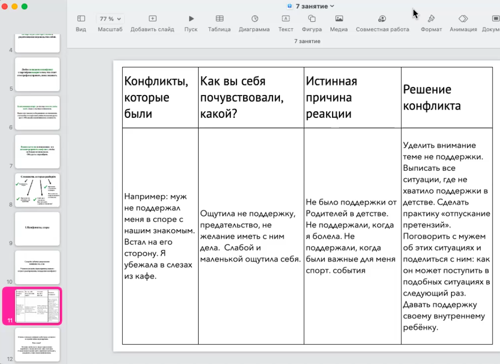Viewport: 500px width, 364px height.
Task: Insert a table with Таблица
Action: (220, 23)
